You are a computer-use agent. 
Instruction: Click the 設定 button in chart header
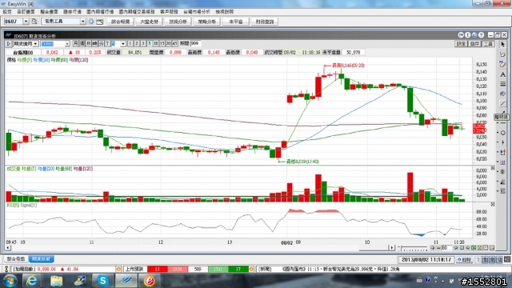coord(461,44)
